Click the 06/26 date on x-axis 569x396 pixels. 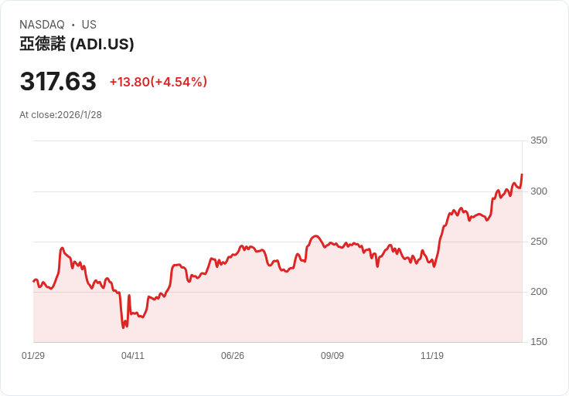pos(233,356)
